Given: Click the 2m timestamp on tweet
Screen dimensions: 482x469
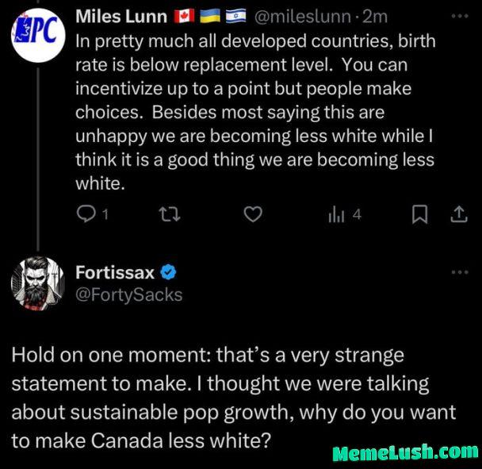Looking at the screenshot, I should (375, 16).
